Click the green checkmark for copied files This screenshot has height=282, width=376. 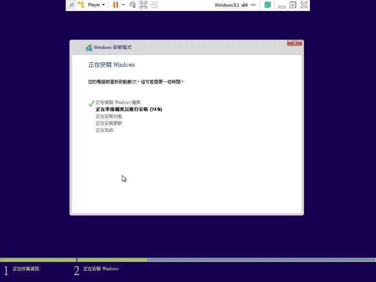(91, 103)
